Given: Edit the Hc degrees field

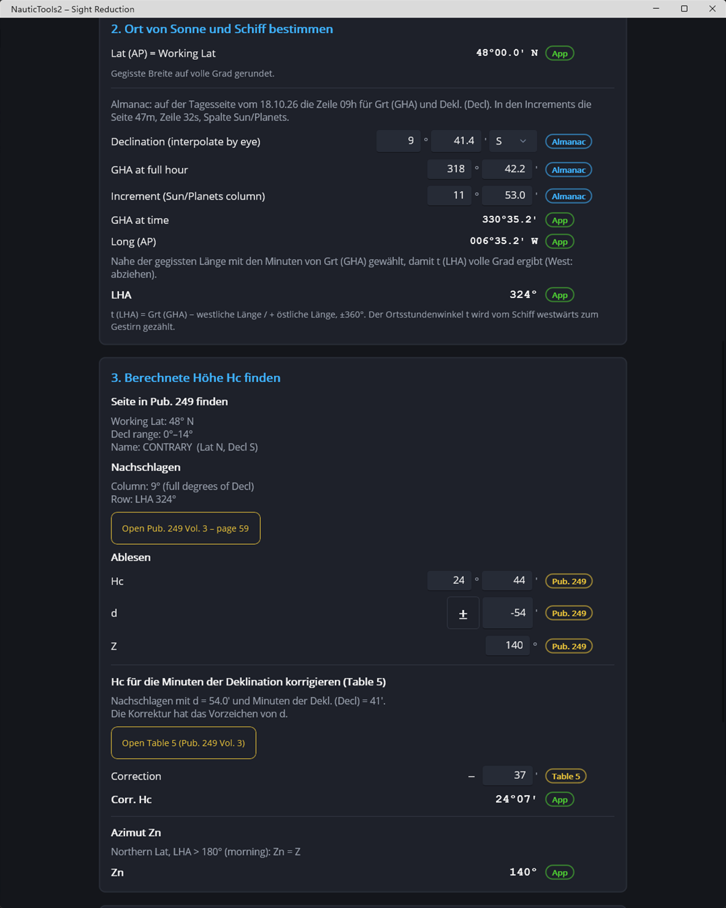Looking at the screenshot, I should (450, 580).
